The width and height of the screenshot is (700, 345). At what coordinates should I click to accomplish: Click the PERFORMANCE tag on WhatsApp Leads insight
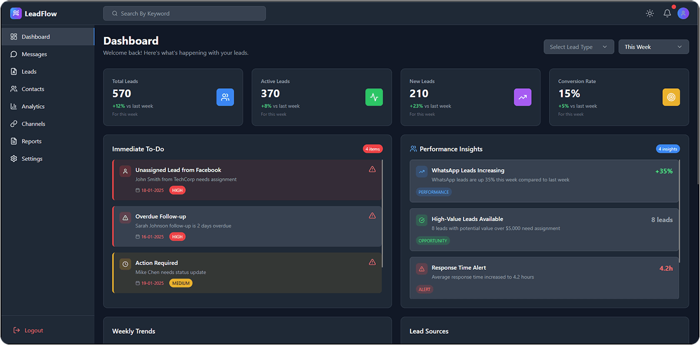[x=434, y=192]
